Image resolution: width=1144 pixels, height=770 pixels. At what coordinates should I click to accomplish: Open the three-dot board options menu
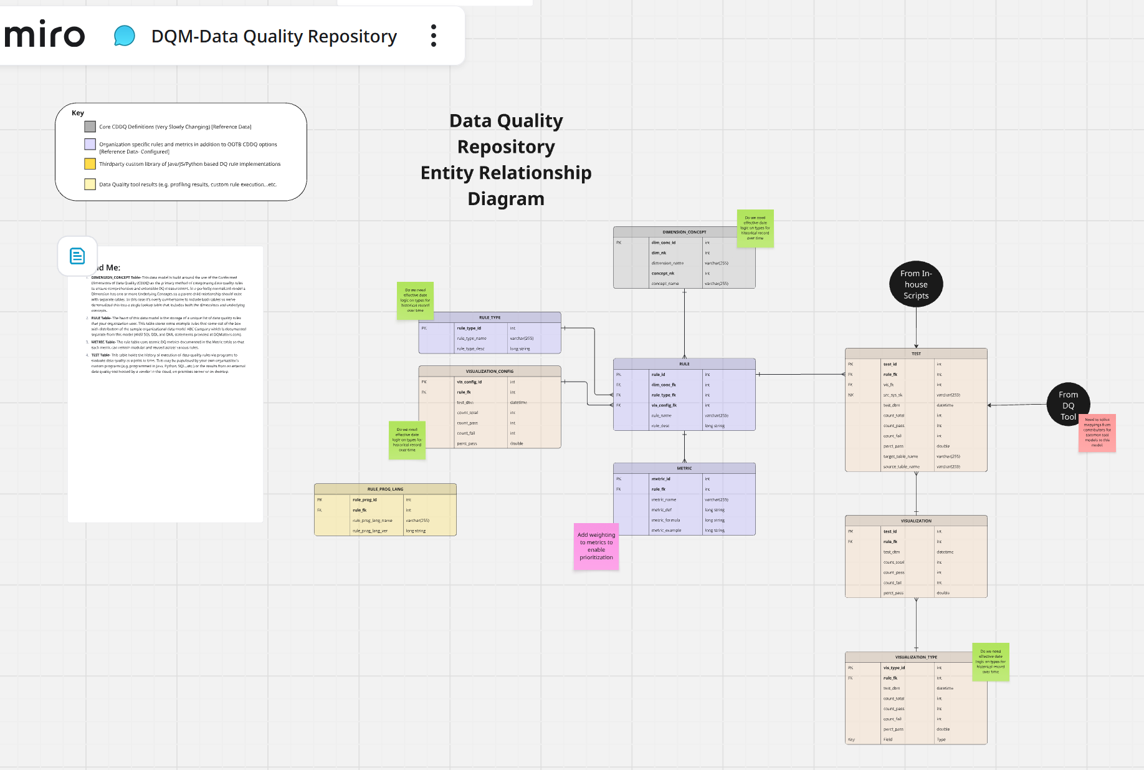(434, 36)
